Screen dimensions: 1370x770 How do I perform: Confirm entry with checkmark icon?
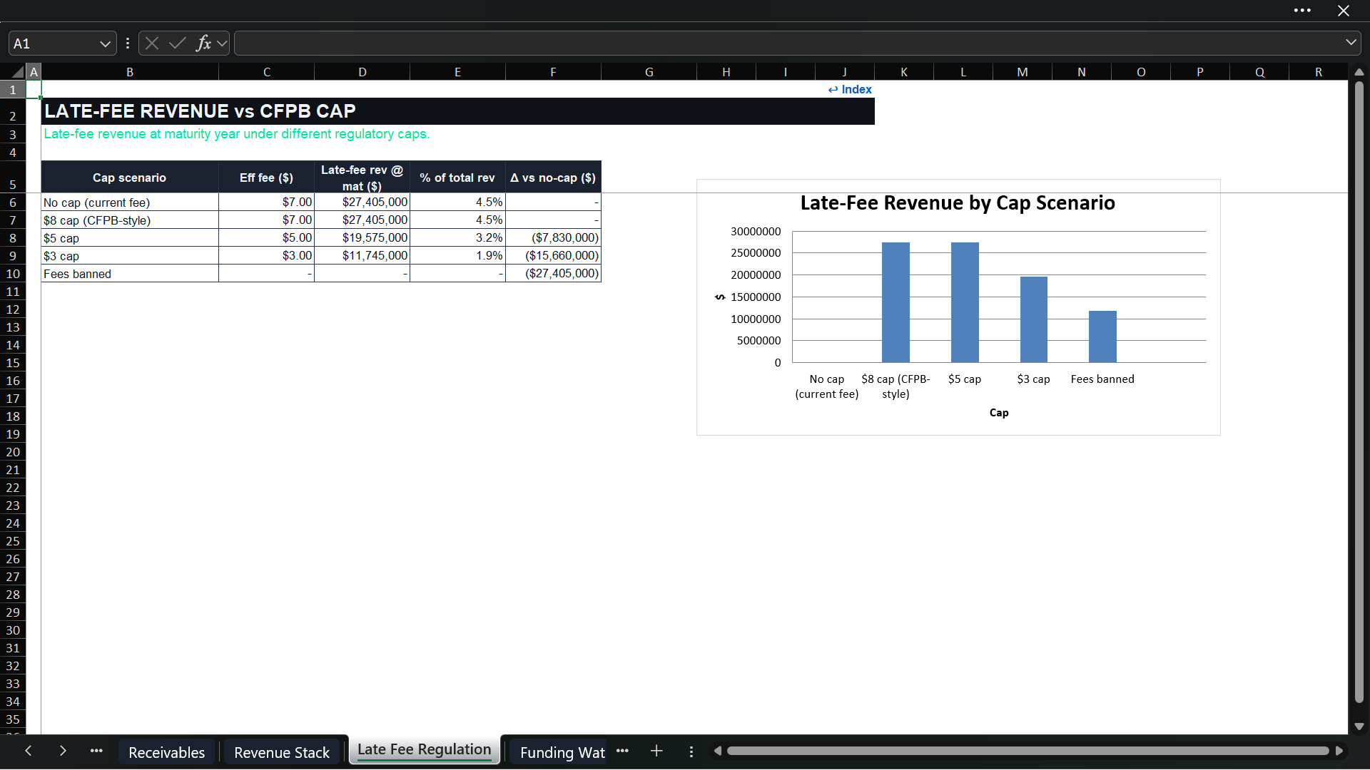(x=178, y=43)
